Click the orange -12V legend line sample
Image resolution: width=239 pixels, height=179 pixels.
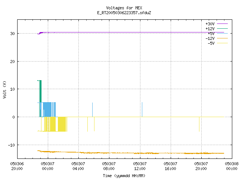click(222, 38)
